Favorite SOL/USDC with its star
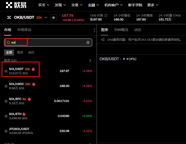This screenshot has height=144, width=186. click(x=6, y=86)
